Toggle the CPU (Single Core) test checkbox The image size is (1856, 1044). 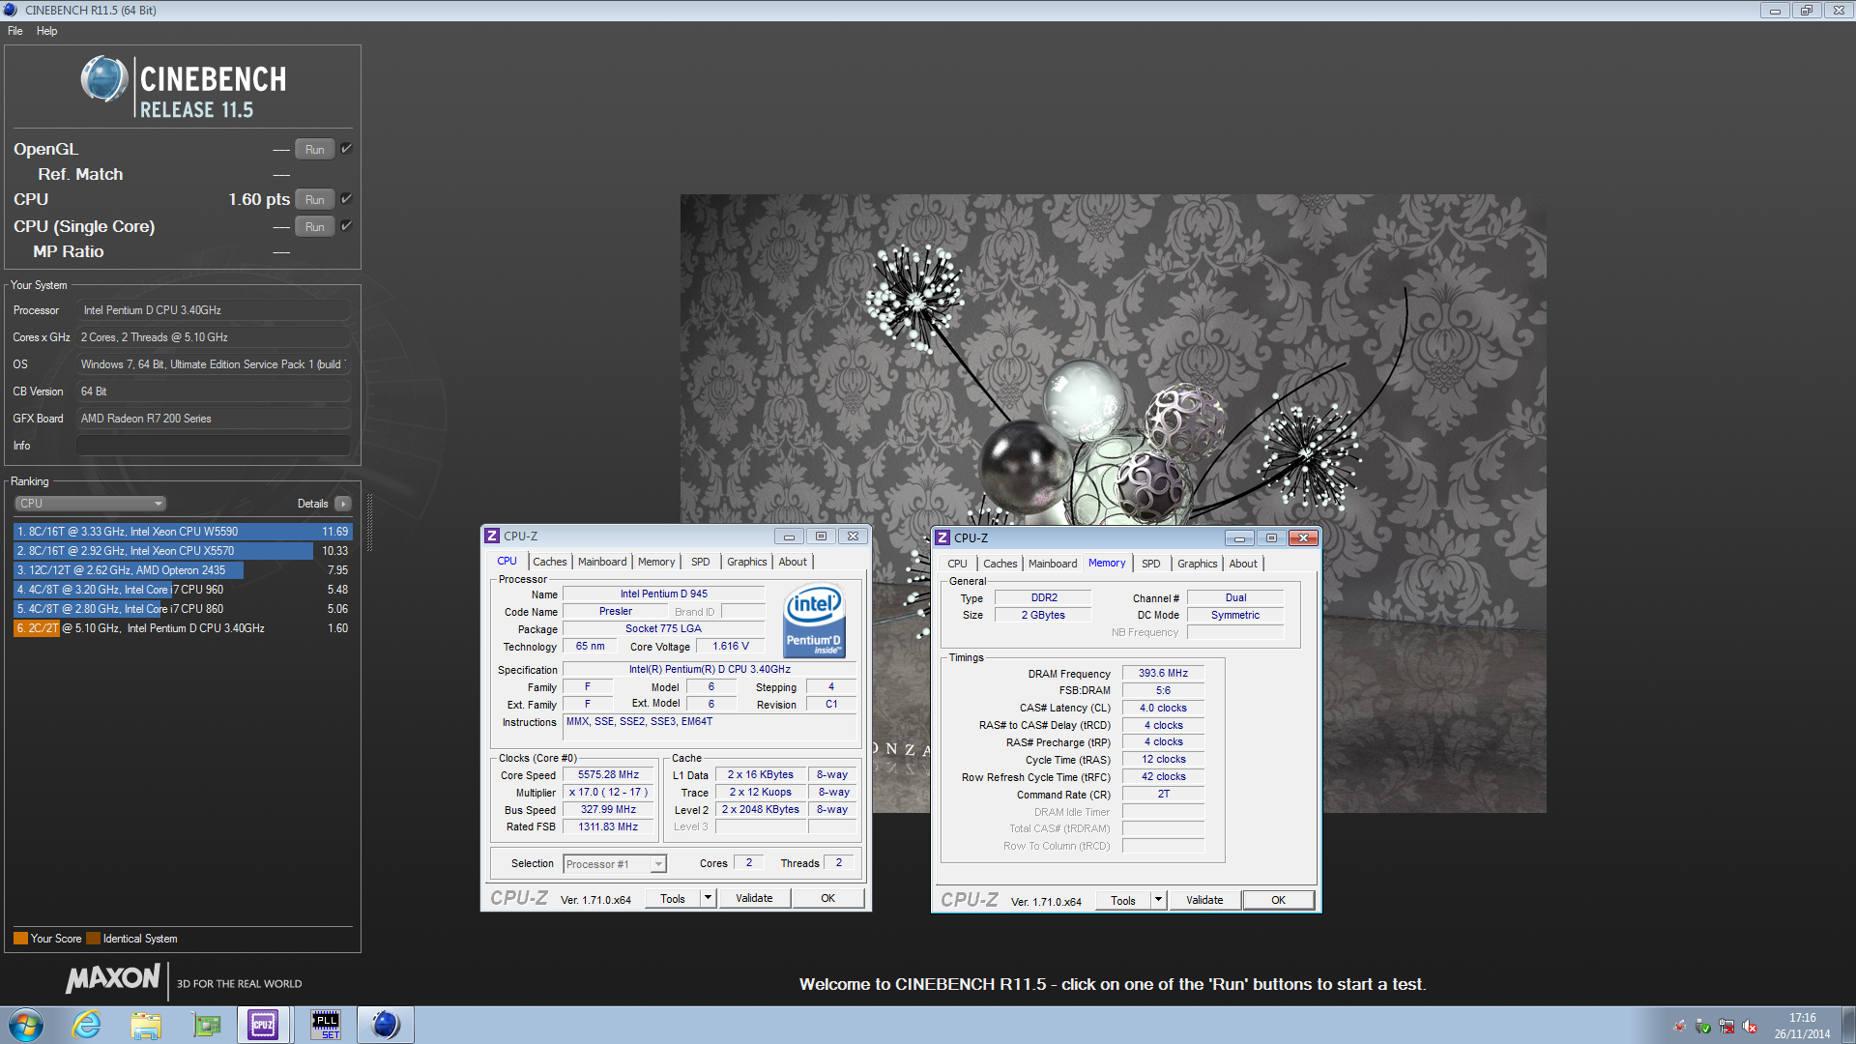pyautogui.click(x=346, y=226)
